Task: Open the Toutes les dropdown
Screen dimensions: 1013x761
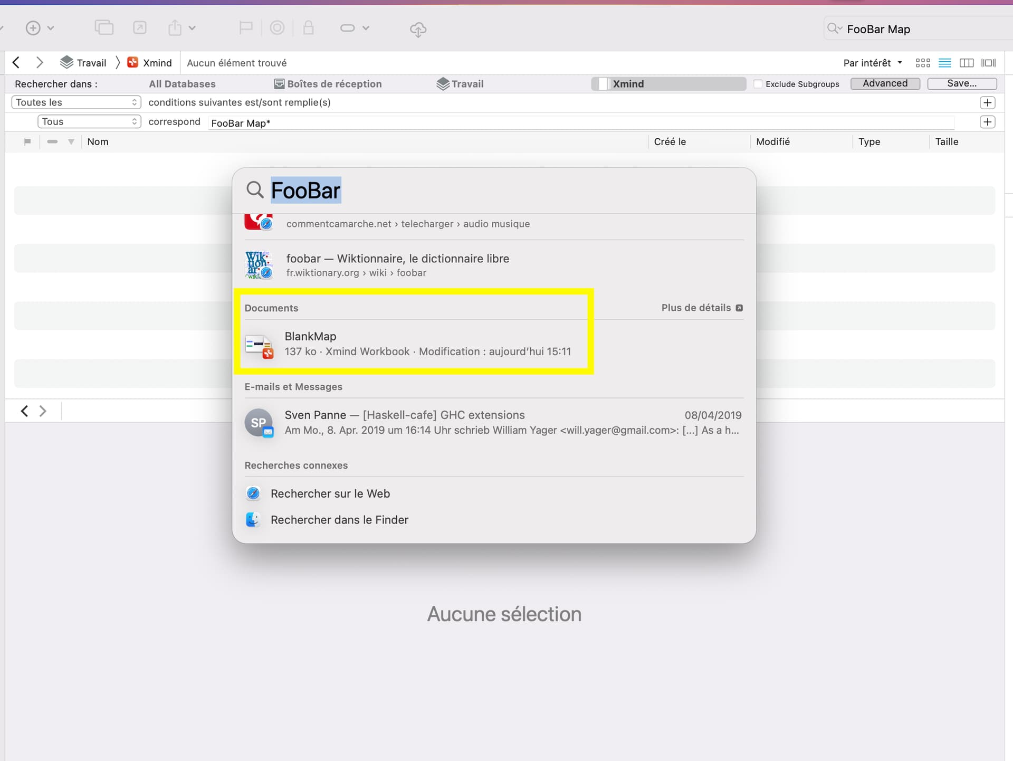Action: [x=76, y=102]
